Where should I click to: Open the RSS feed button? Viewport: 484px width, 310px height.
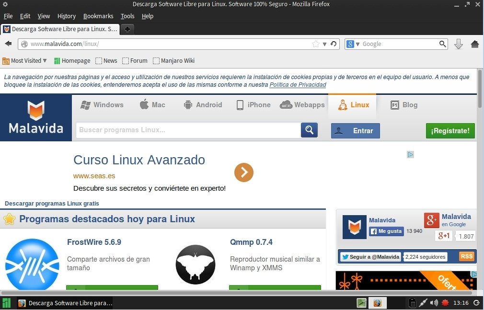tap(466, 256)
